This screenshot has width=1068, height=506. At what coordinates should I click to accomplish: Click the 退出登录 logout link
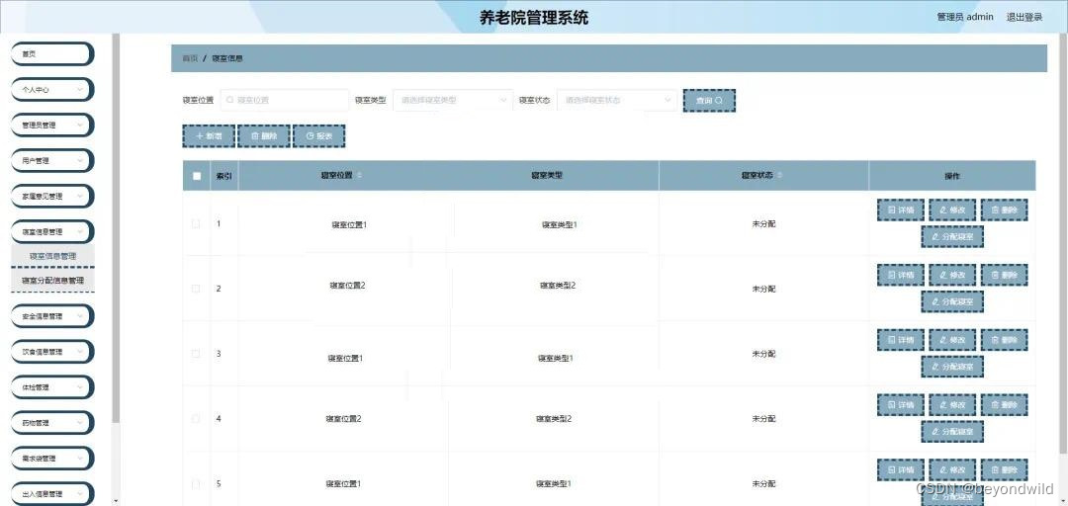pos(1024,17)
